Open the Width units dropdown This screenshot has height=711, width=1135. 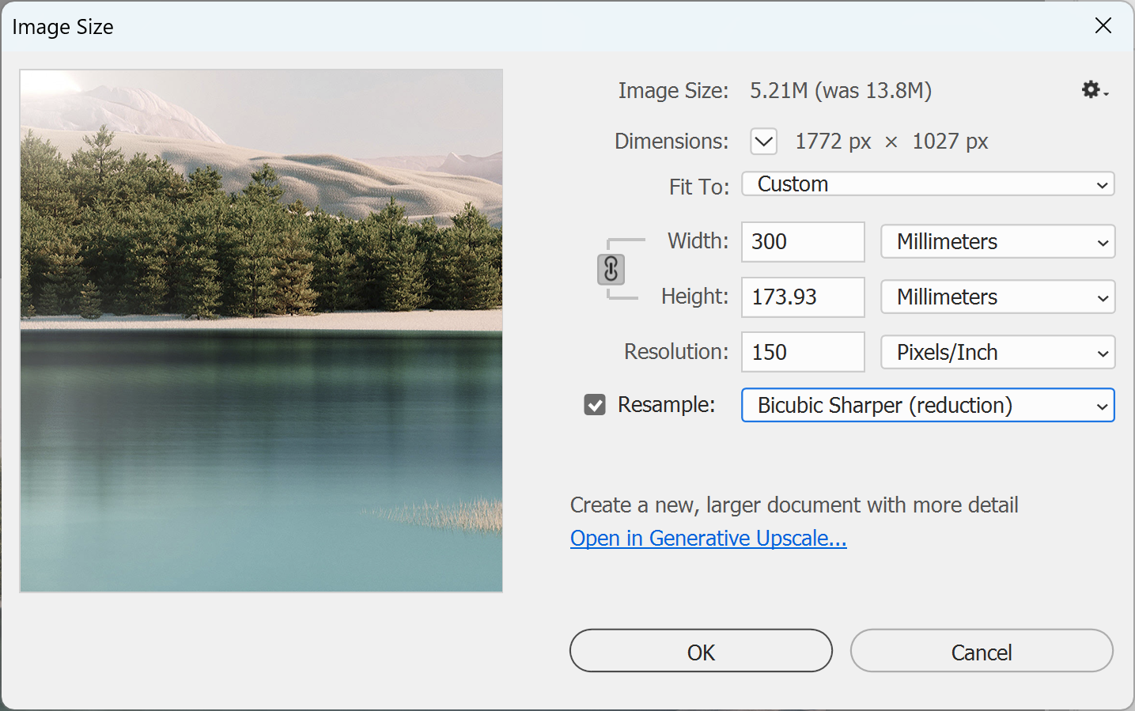click(x=998, y=242)
